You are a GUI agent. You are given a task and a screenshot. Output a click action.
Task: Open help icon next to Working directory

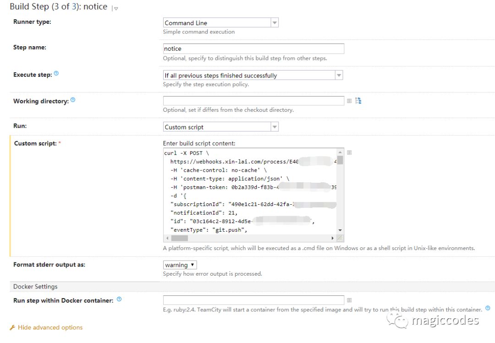tap(73, 100)
